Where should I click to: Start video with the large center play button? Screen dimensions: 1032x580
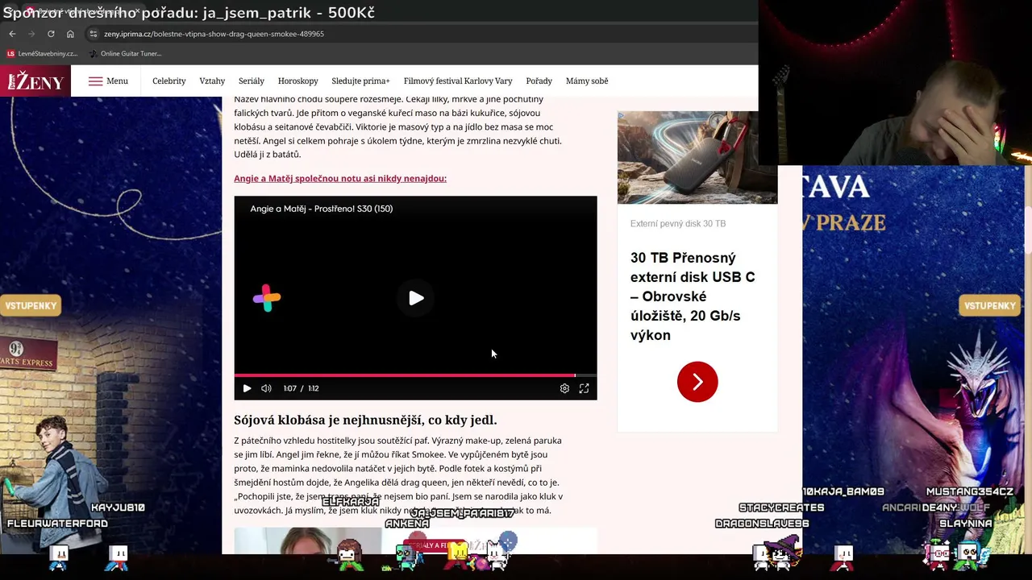point(416,298)
